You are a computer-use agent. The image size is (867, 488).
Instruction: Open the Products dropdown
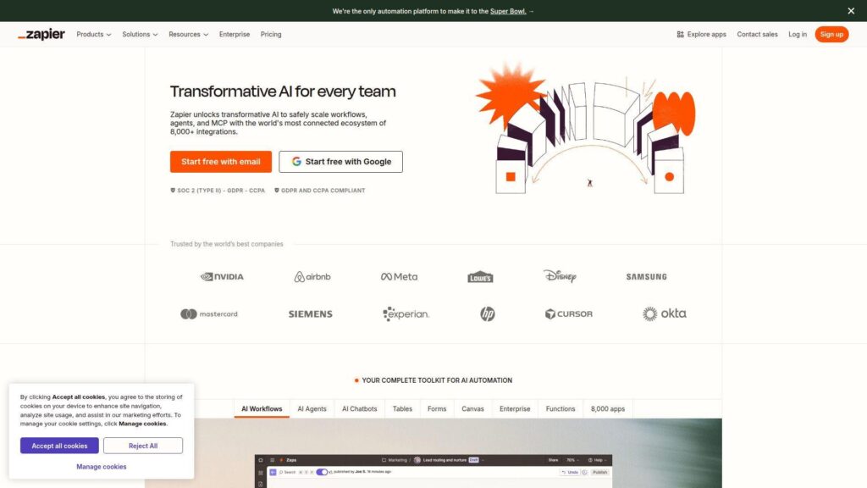(x=93, y=34)
